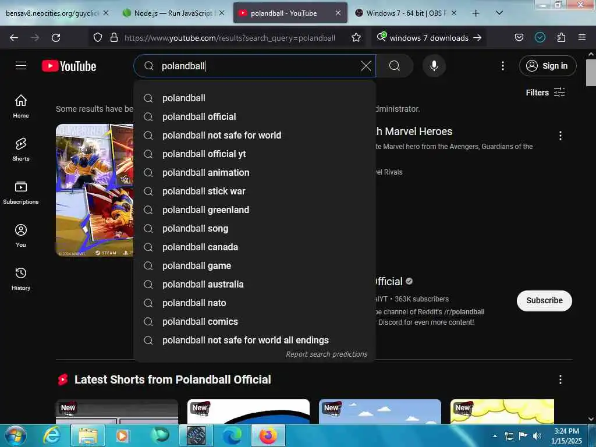Click the browser URL address bar

[229, 38]
